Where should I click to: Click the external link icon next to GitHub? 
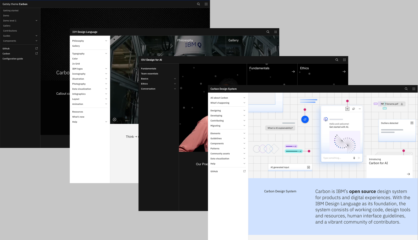244,171
